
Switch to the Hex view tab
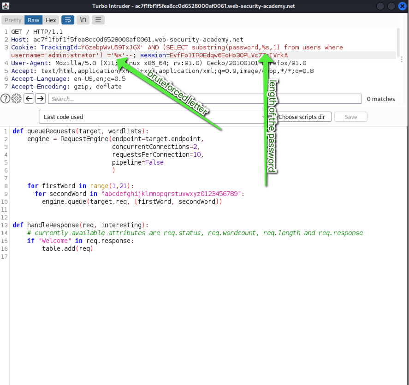coord(51,20)
